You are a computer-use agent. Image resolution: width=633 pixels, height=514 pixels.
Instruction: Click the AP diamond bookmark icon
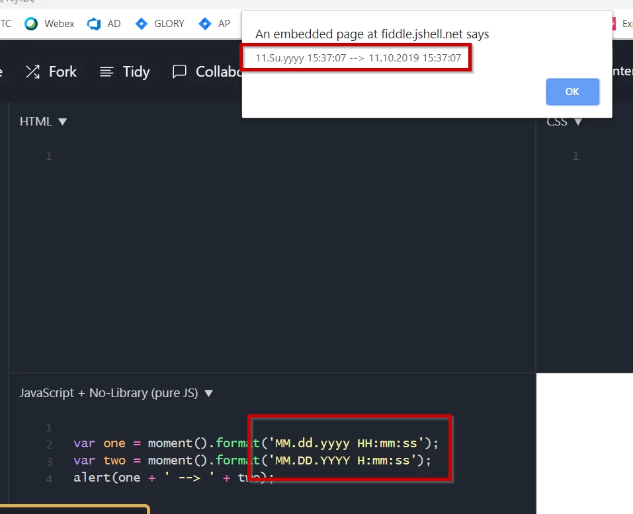tap(205, 23)
